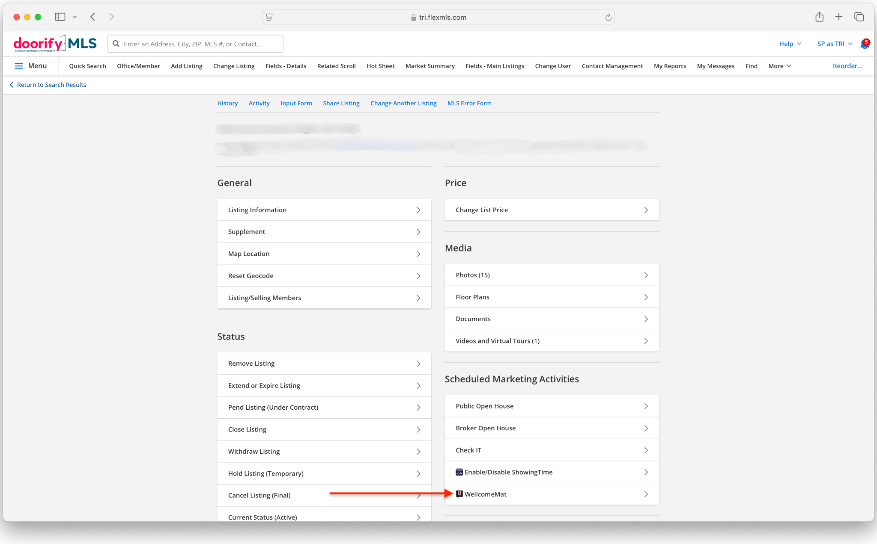Select Withdraw Listing row
The width and height of the screenshot is (877, 544).
coord(324,452)
